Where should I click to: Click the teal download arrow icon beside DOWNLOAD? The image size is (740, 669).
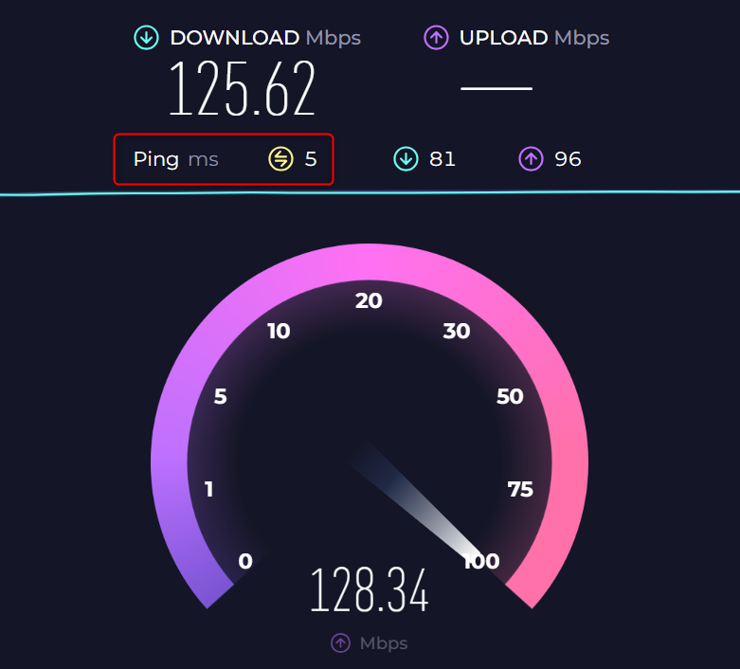[146, 38]
